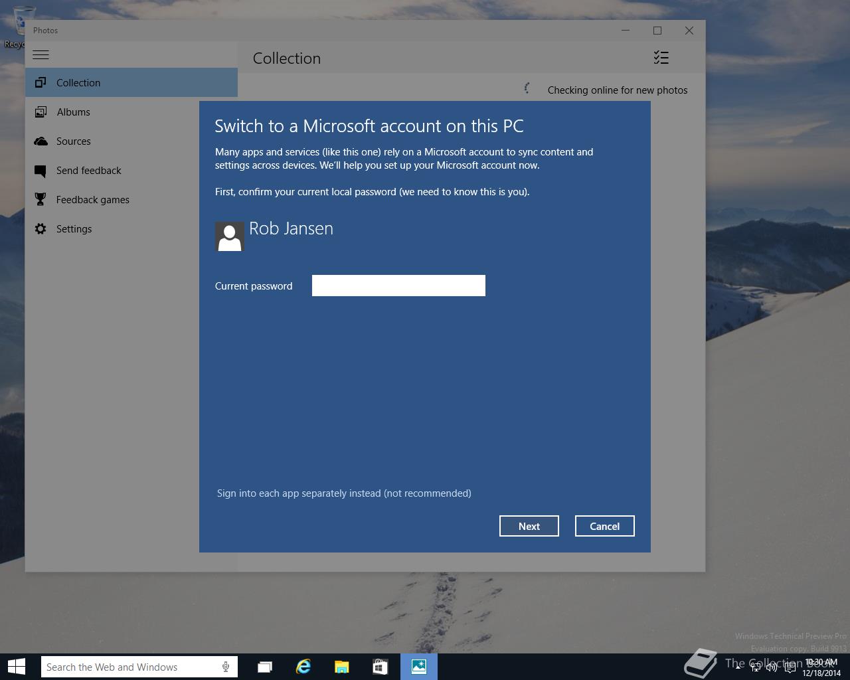
Task: Click the Next button
Action: point(529,526)
